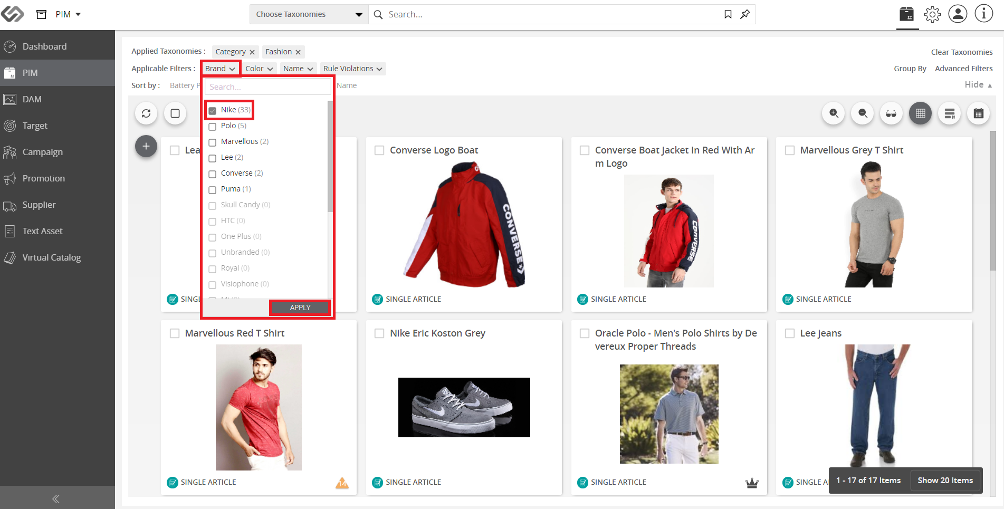
Task: Click the article icon on Converse Logo Boat card
Action: click(377, 299)
